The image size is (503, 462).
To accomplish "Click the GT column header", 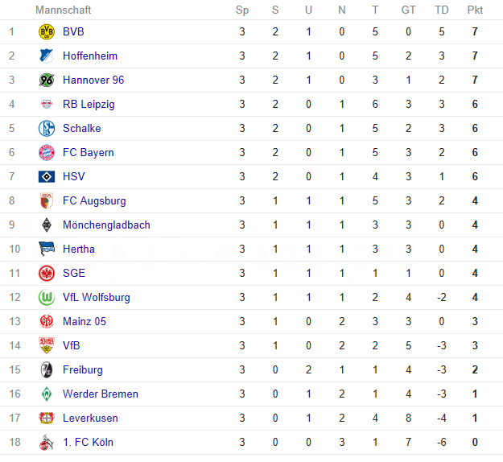I will coord(408,10).
